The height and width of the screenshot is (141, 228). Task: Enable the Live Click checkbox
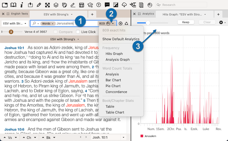tap(78, 32)
